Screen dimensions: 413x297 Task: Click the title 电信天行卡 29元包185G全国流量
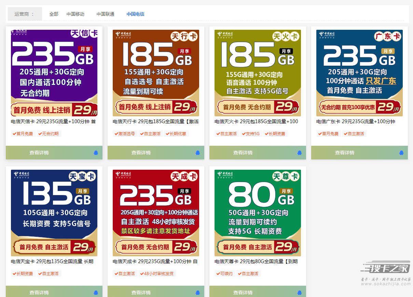coord(156,121)
